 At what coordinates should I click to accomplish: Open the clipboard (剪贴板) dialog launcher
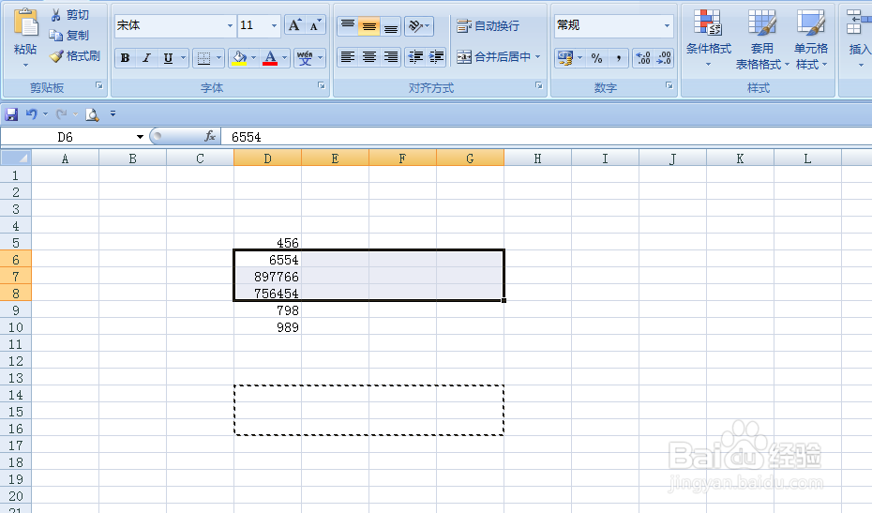click(99, 85)
